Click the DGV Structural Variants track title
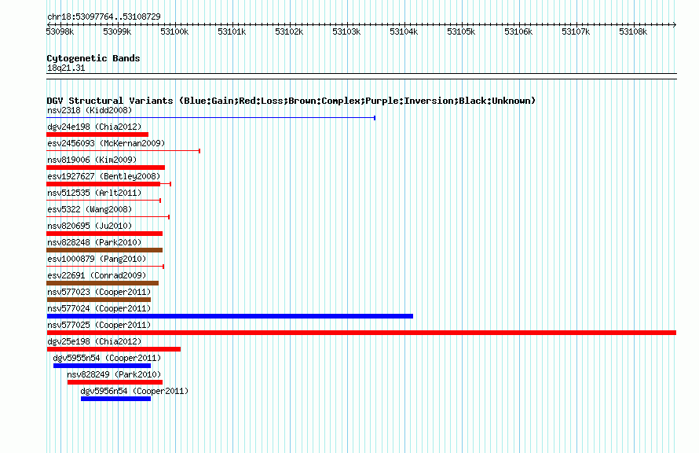Viewport: 699px width, 453px height. pyautogui.click(x=291, y=101)
